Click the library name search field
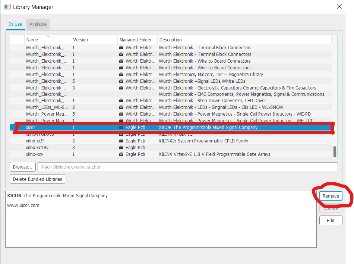The height and width of the screenshot is (264, 354). (x=186, y=167)
